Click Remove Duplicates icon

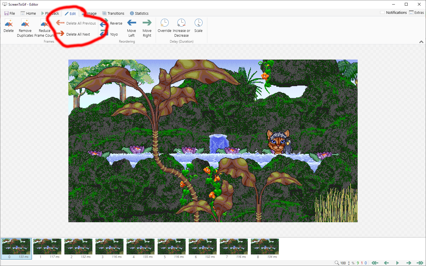tap(25, 23)
